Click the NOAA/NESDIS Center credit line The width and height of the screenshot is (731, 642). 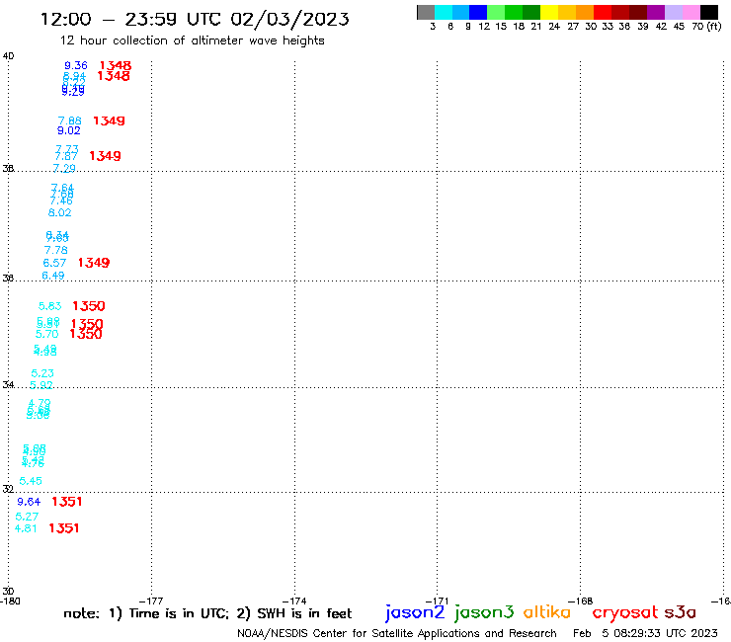pos(397,634)
